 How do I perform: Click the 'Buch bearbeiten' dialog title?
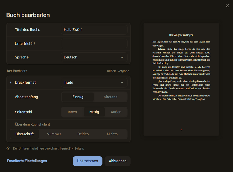tap(28, 15)
